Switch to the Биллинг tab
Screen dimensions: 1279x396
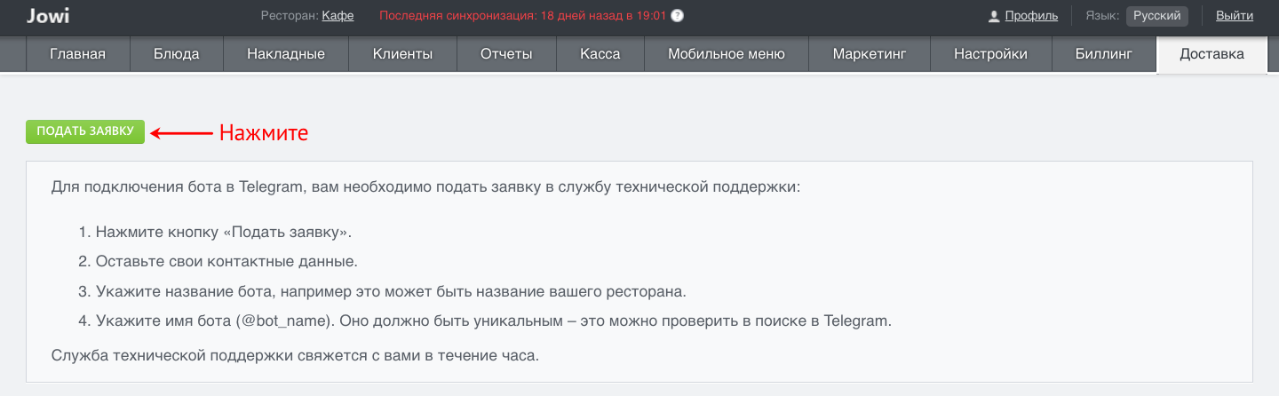point(1104,54)
